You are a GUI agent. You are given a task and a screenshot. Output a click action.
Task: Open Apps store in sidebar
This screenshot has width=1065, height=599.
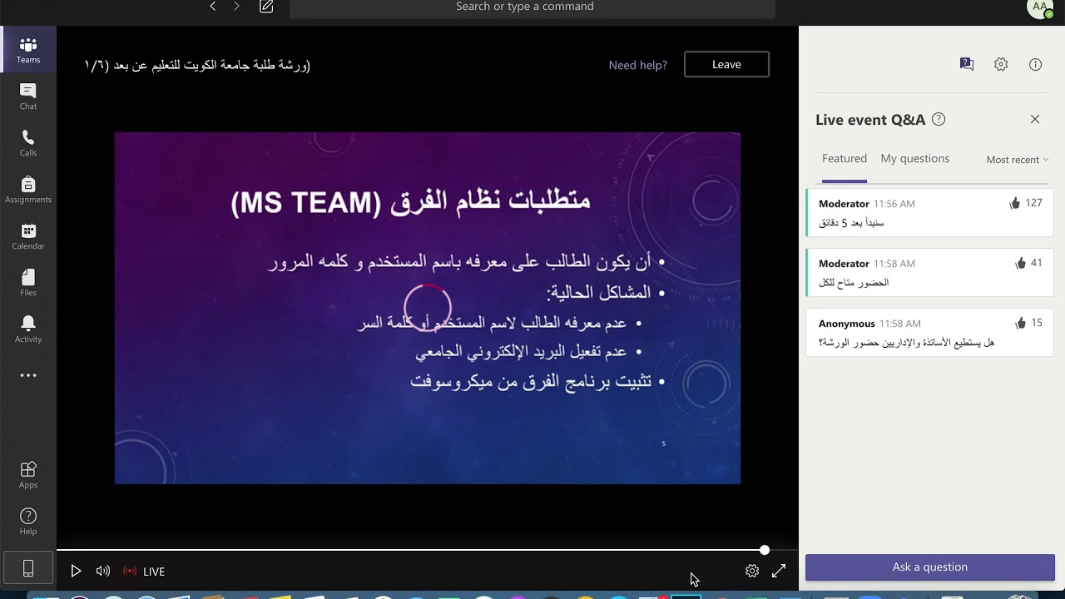click(28, 475)
